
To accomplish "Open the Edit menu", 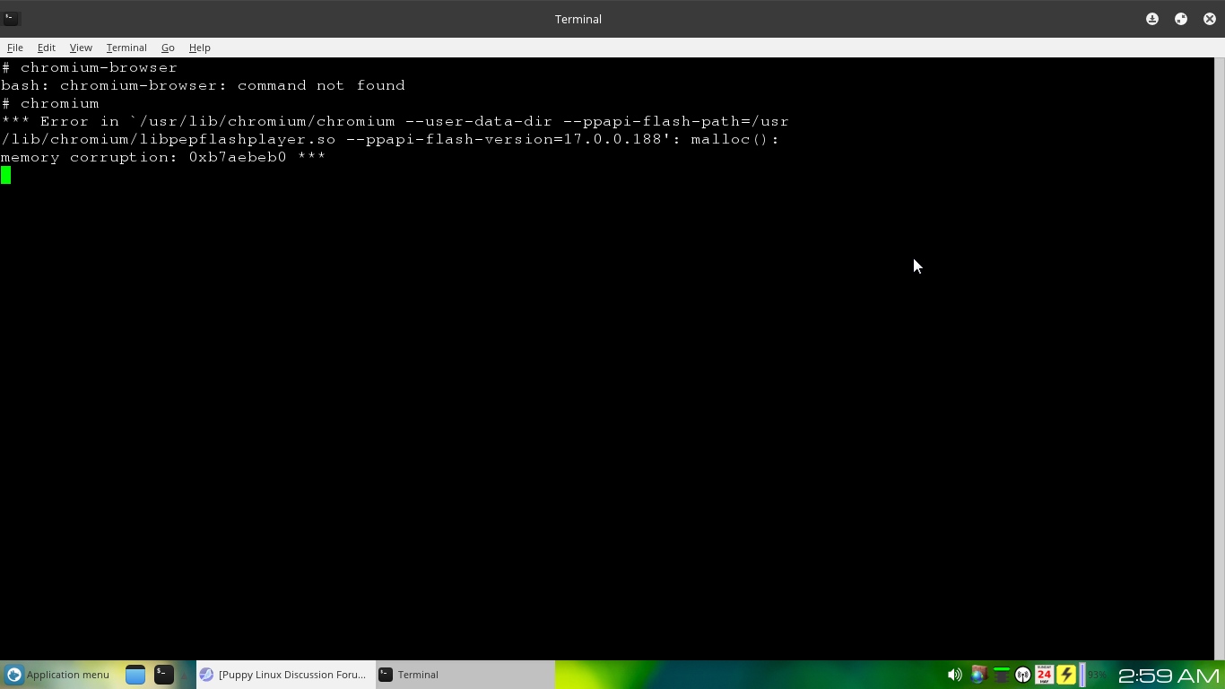I will click(46, 48).
